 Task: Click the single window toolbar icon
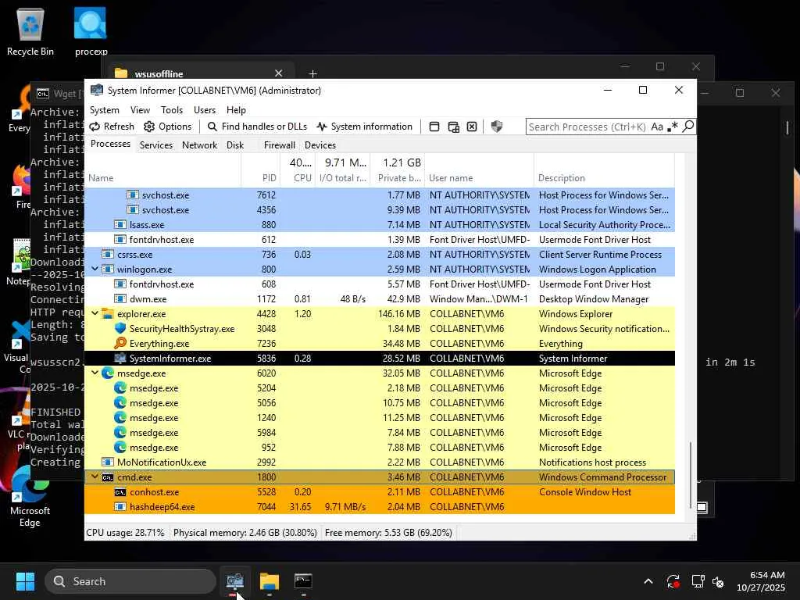(434, 127)
